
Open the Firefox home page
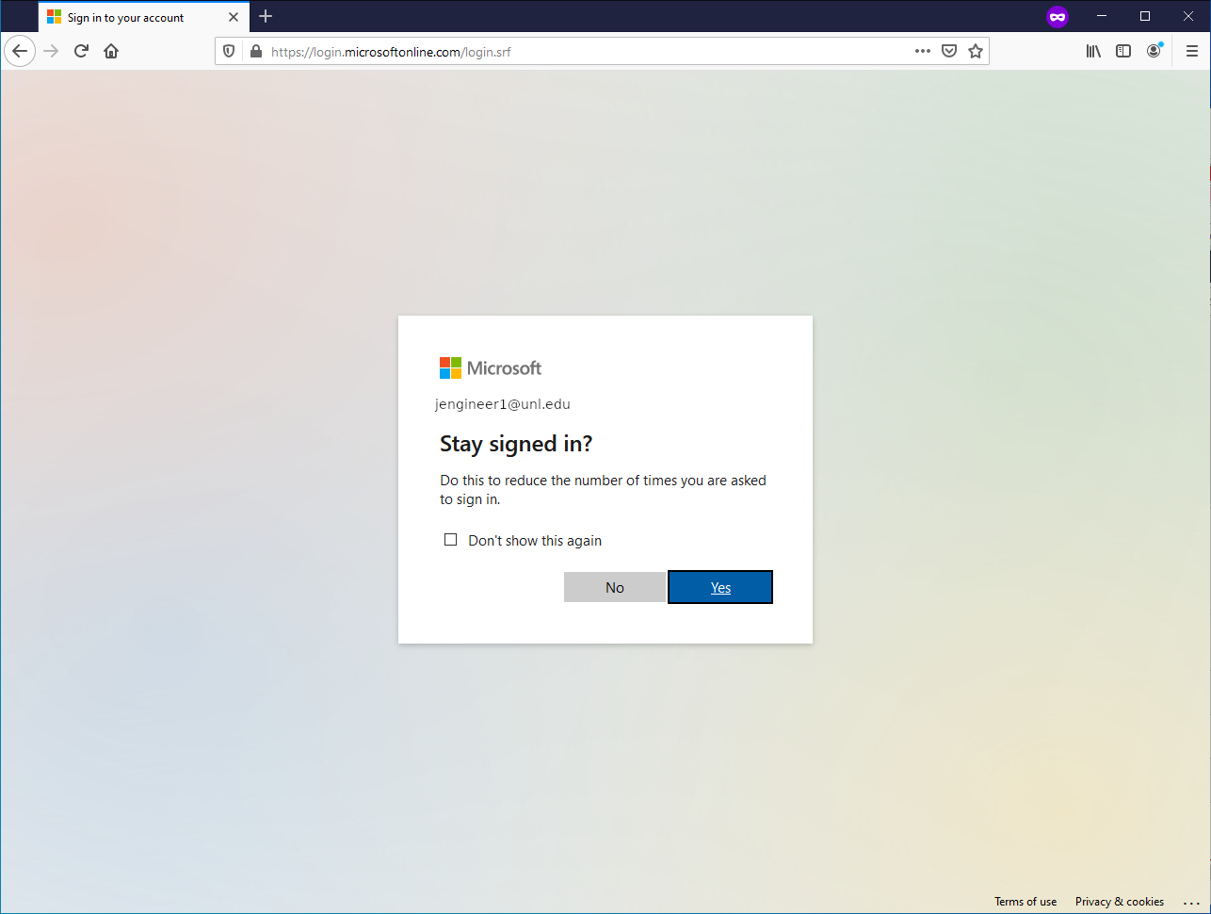111,51
